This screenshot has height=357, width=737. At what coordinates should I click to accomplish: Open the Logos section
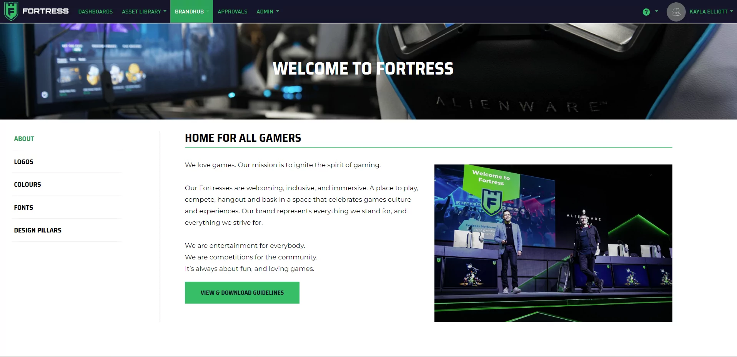click(x=23, y=162)
